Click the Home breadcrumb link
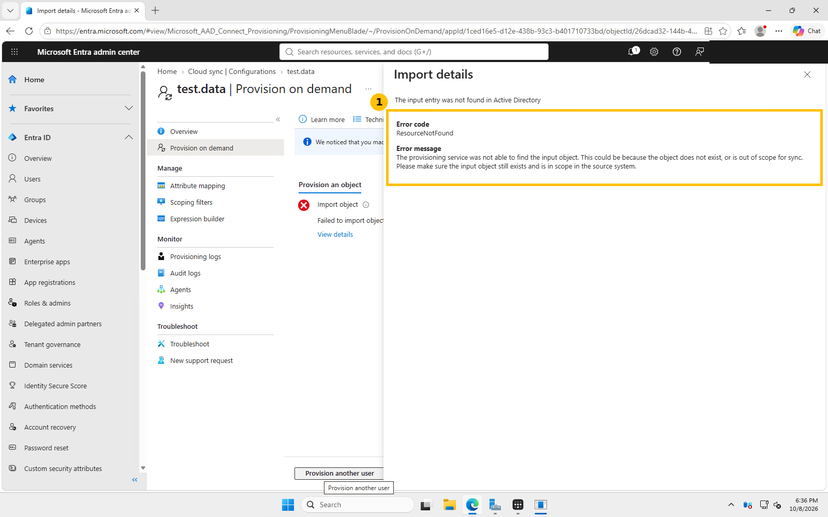The image size is (828, 517). (x=167, y=71)
